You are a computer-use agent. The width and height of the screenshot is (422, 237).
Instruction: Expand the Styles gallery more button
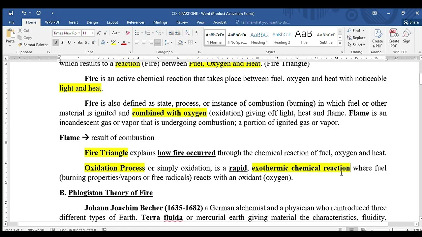[340, 43]
